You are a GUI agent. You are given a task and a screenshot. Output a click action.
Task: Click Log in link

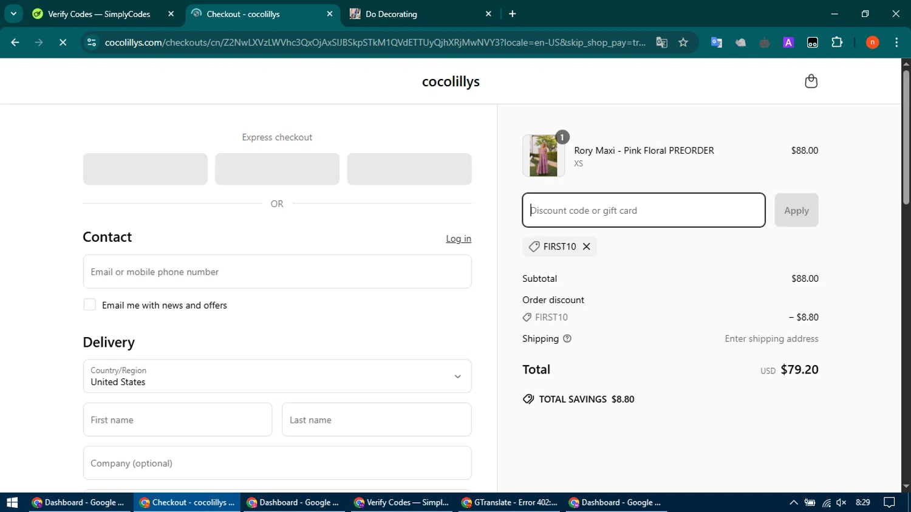pos(459,239)
